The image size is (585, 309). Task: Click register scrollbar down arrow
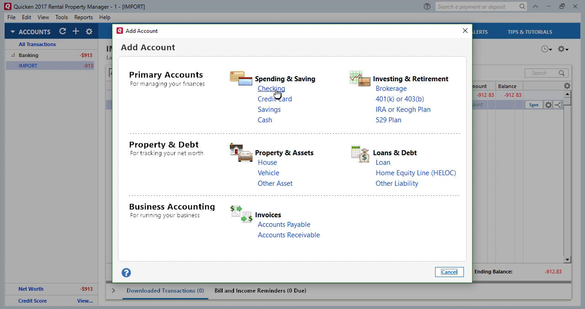(567, 260)
